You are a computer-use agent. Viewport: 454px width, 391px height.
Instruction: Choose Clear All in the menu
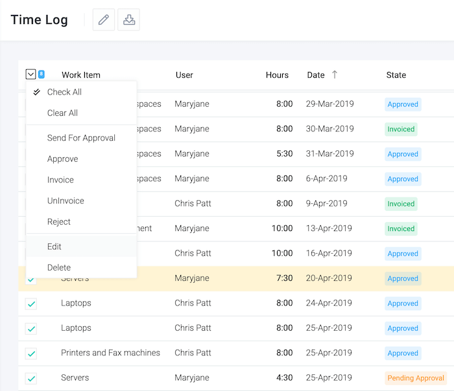click(x=62, y=113)
